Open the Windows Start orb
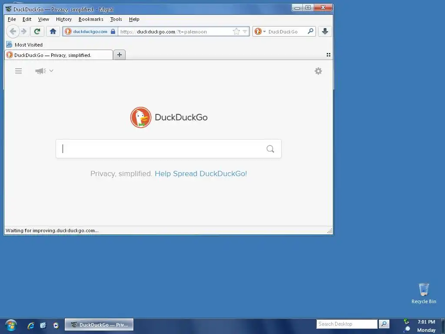This screenshot has height=334, width=445. [x=11, y=325]
